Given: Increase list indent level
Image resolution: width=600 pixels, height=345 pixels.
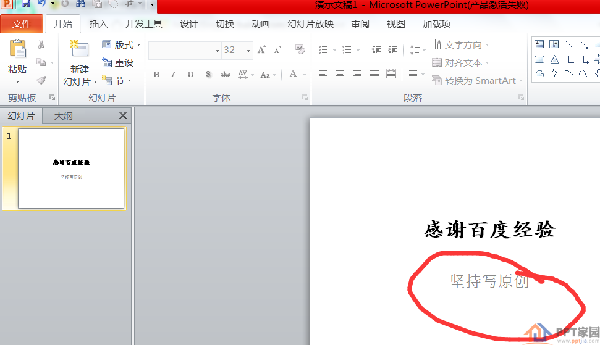Looking at the screenshot, I should click(x=392, y=49).
